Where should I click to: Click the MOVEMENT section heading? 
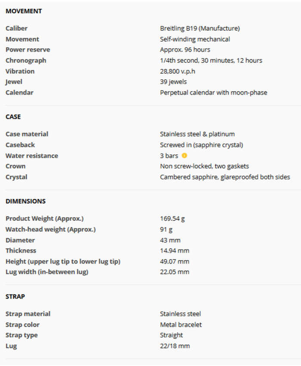[x=24, y=11]
